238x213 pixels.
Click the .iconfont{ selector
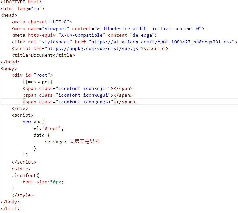[25, 175]
